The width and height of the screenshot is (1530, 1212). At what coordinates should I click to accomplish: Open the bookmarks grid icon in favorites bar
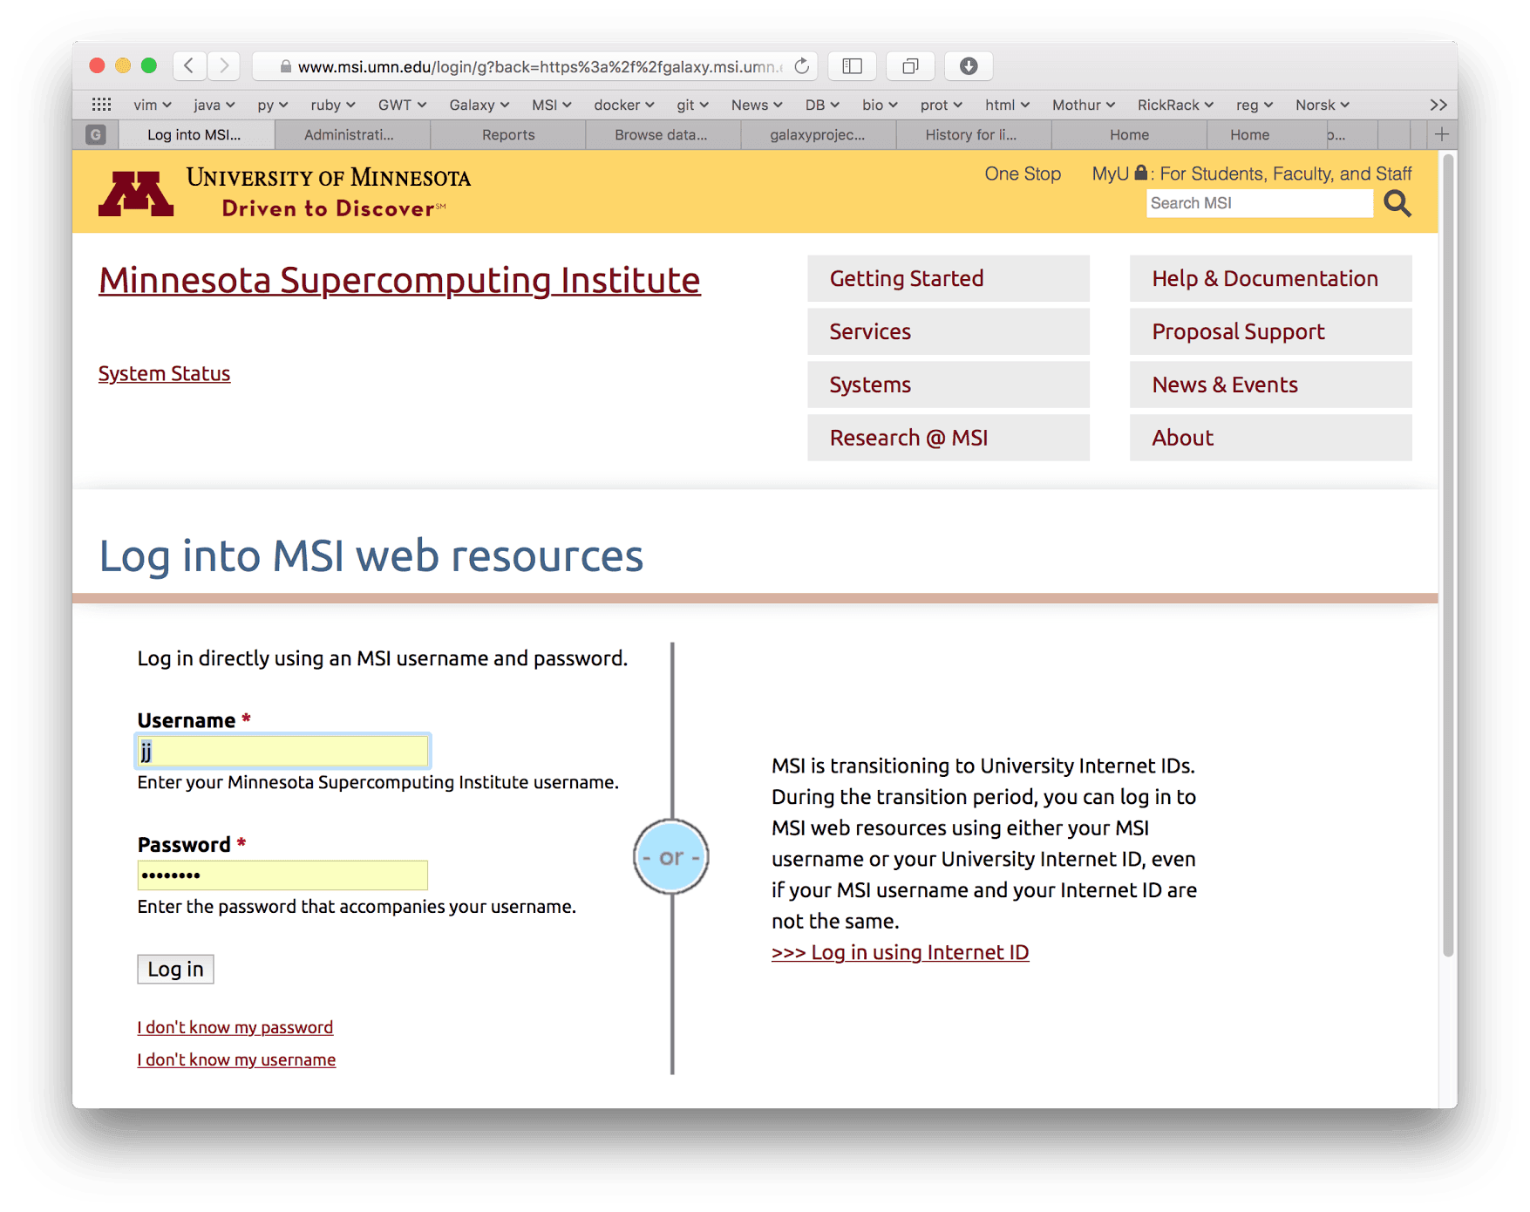[101, 105]
